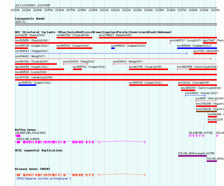Open variant esv34155 (Gusev2009)
Screen dimensions: 224x186
coord(30,35)
